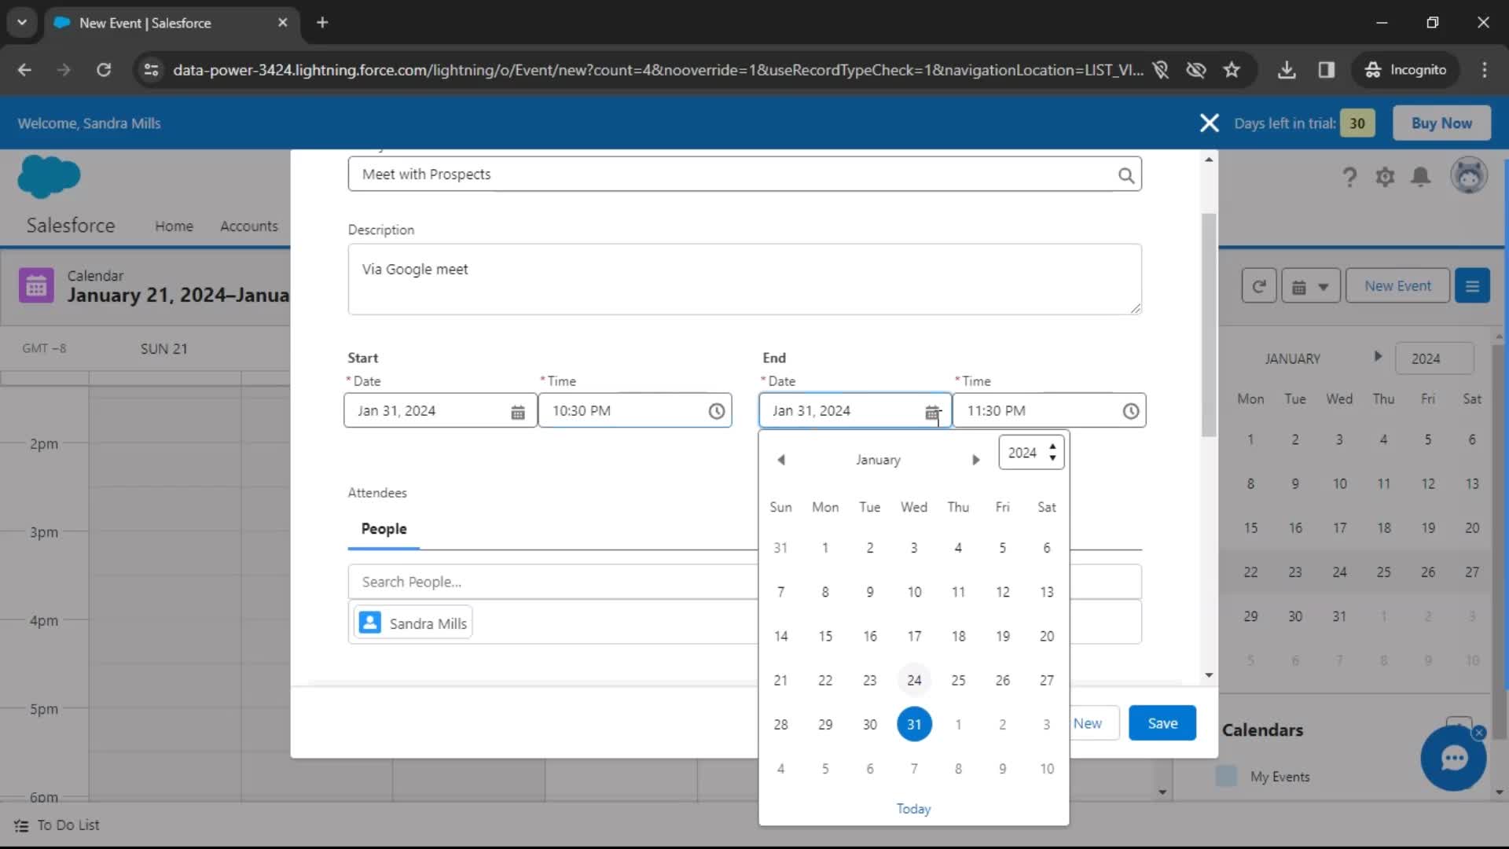Click the modal scroll down arrow

pyautogui.click(x=1209, y=675)
